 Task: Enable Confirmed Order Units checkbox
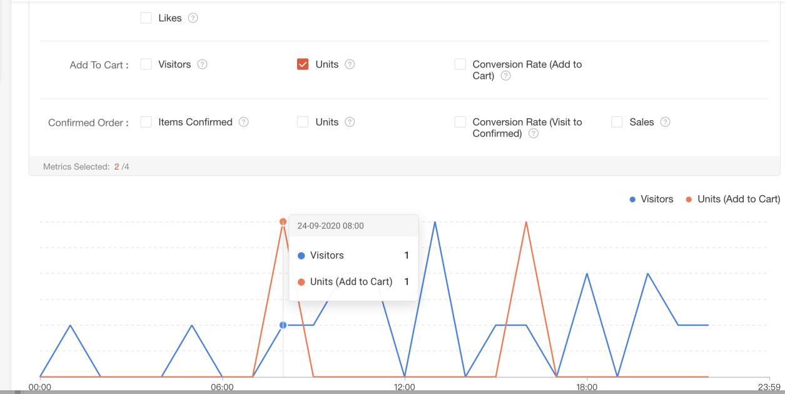pyautogui.click(x=303, y=122)
